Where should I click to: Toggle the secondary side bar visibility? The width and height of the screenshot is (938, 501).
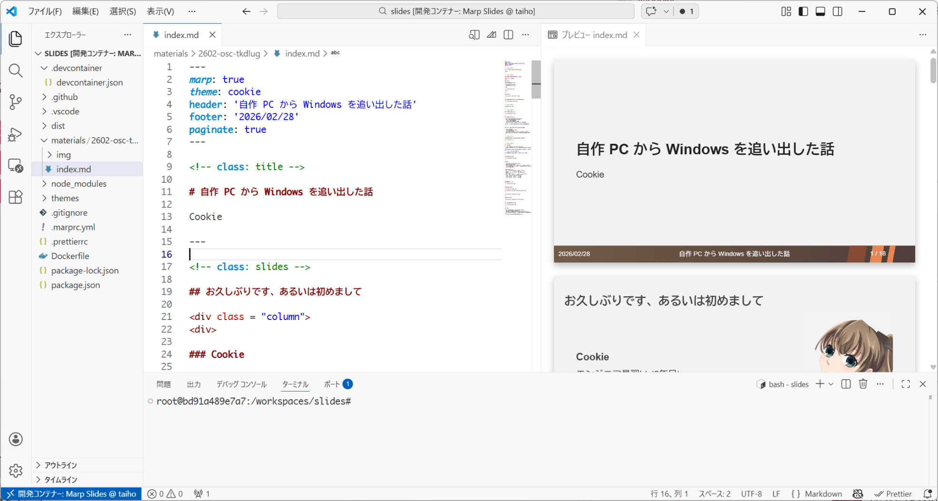(838, 11)
